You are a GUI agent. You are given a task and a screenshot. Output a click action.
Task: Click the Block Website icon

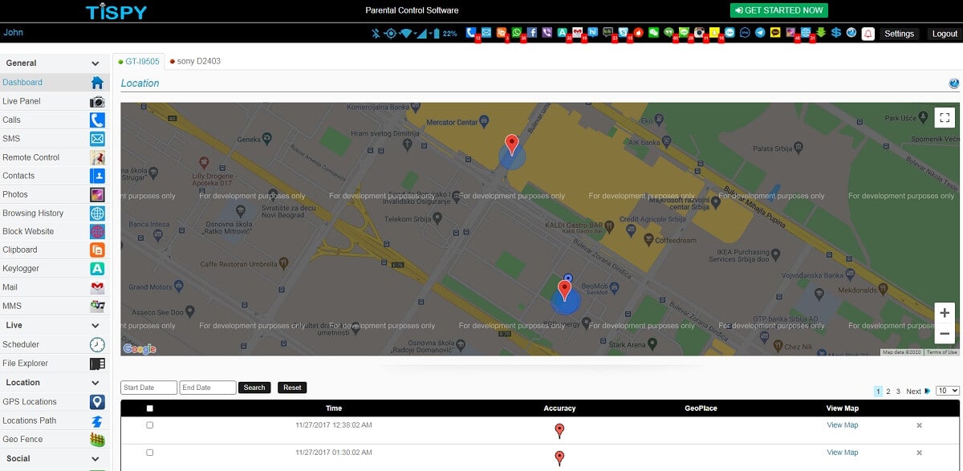[97, 231]
